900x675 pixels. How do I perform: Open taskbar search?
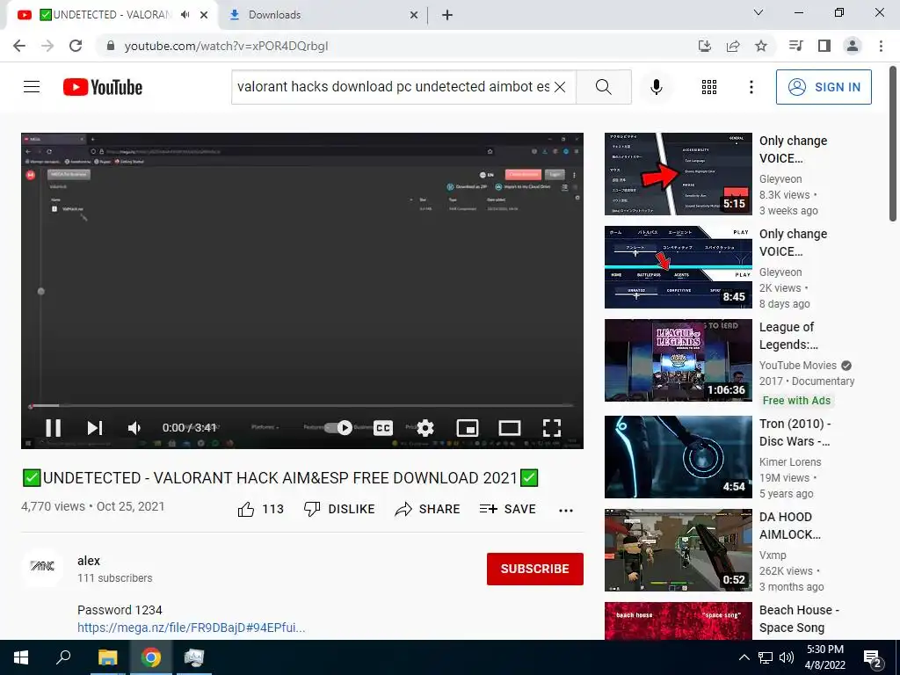tap(63, 657)
